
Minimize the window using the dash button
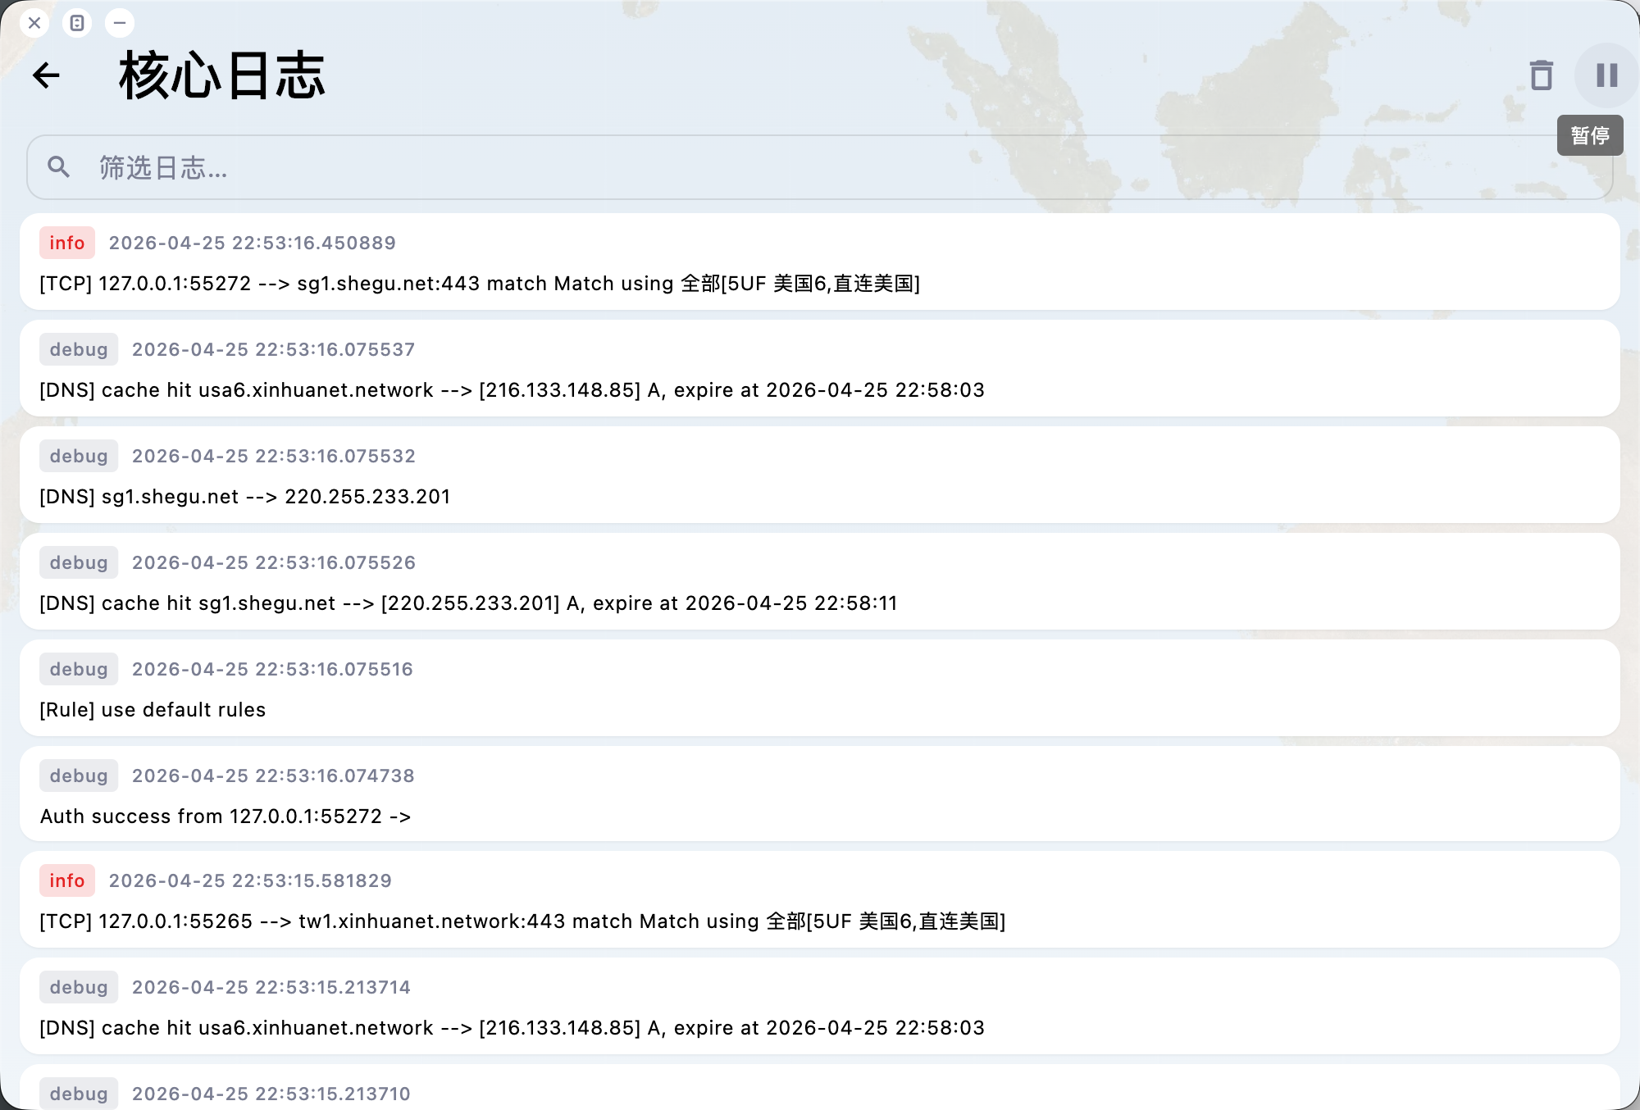click(120, 23)
